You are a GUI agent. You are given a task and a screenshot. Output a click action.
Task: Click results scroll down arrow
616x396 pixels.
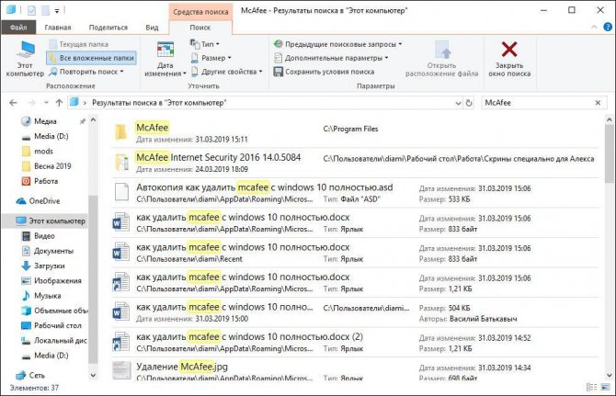[609, 376]
